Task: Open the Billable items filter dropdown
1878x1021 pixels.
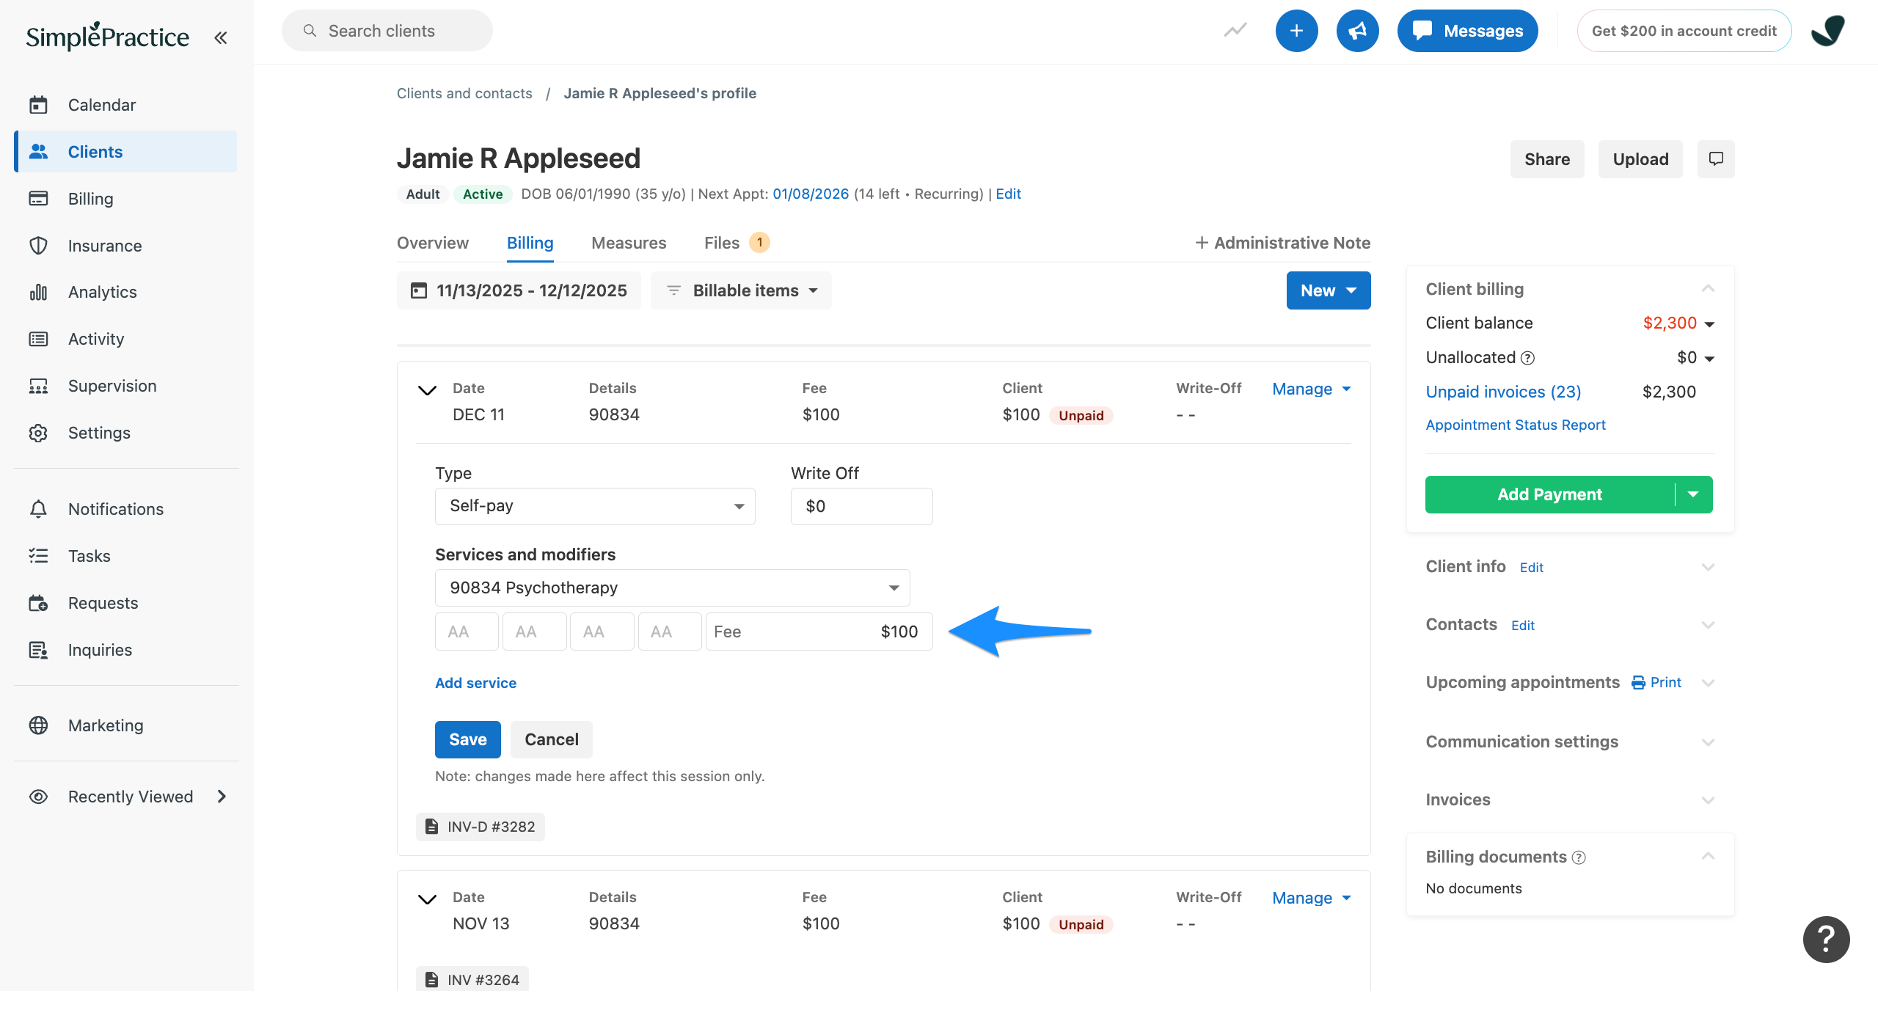Action: click(x=741, y=290)
